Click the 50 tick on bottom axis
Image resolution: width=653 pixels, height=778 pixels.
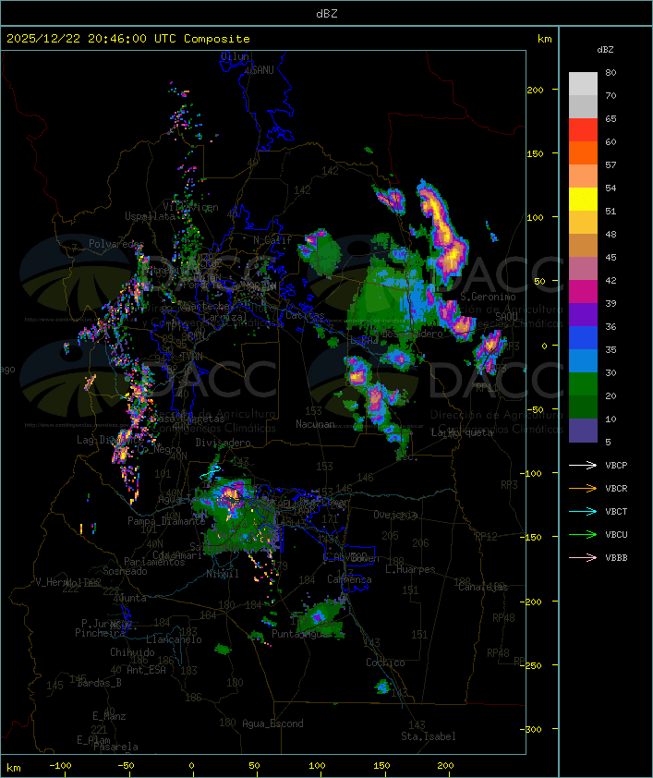point(254,766)
